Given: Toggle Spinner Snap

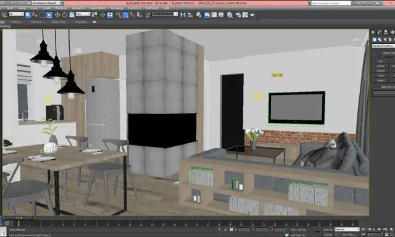Looking at the screenshot, I should click(x=139, y=15).
